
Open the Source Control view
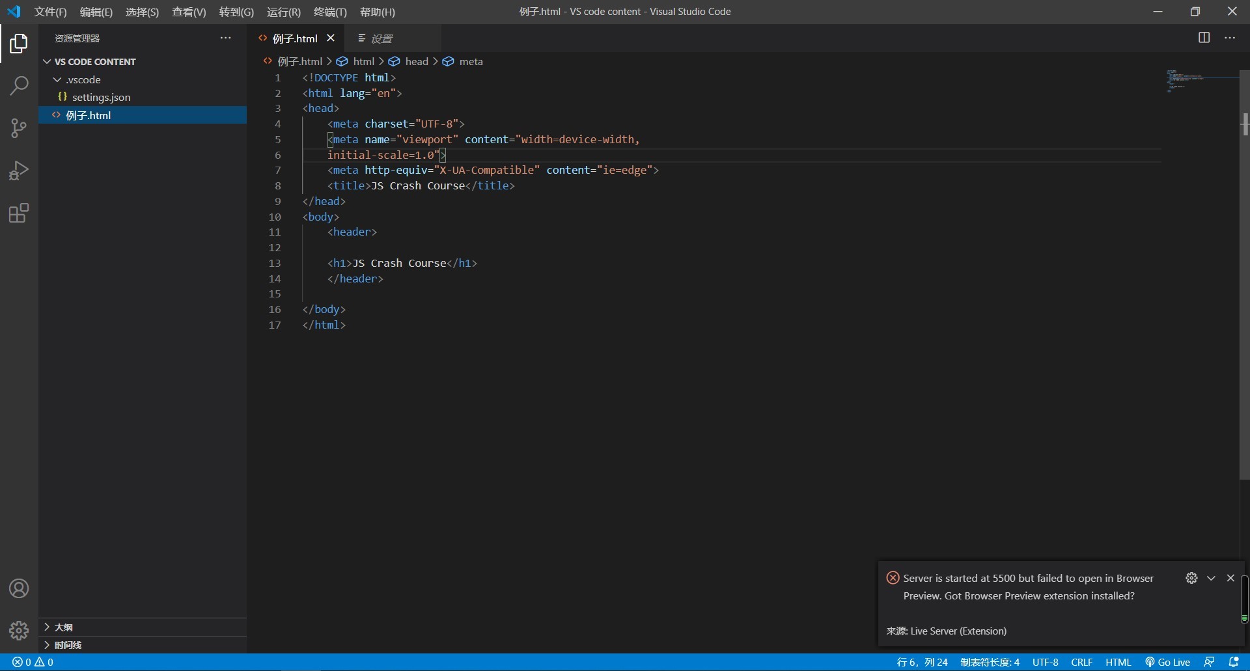coord(19,128)
